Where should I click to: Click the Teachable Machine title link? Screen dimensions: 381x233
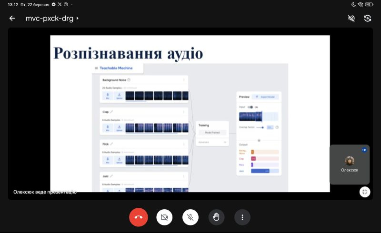tap(116, 68)
